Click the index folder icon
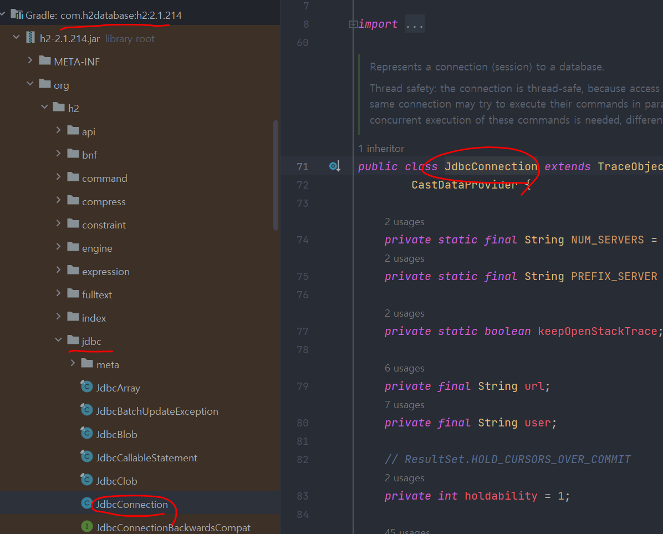The height and width of the screenshot is (534, 663). click(x=73, y=316)
